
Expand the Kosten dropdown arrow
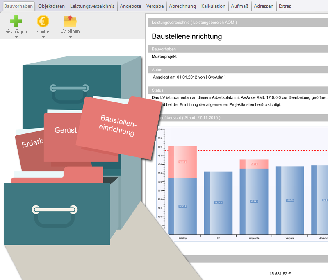point(43,37)
